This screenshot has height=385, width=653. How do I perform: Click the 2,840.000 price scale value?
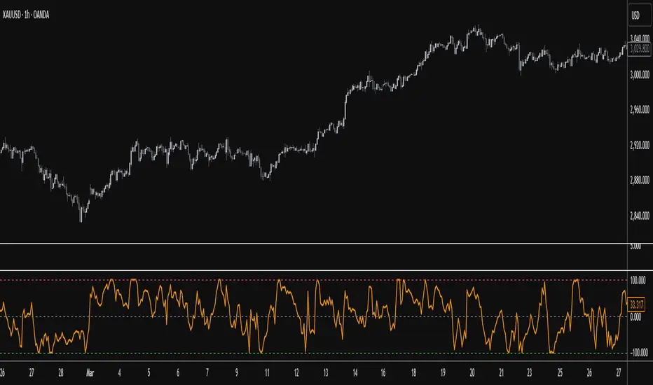(x=640, y=216)
